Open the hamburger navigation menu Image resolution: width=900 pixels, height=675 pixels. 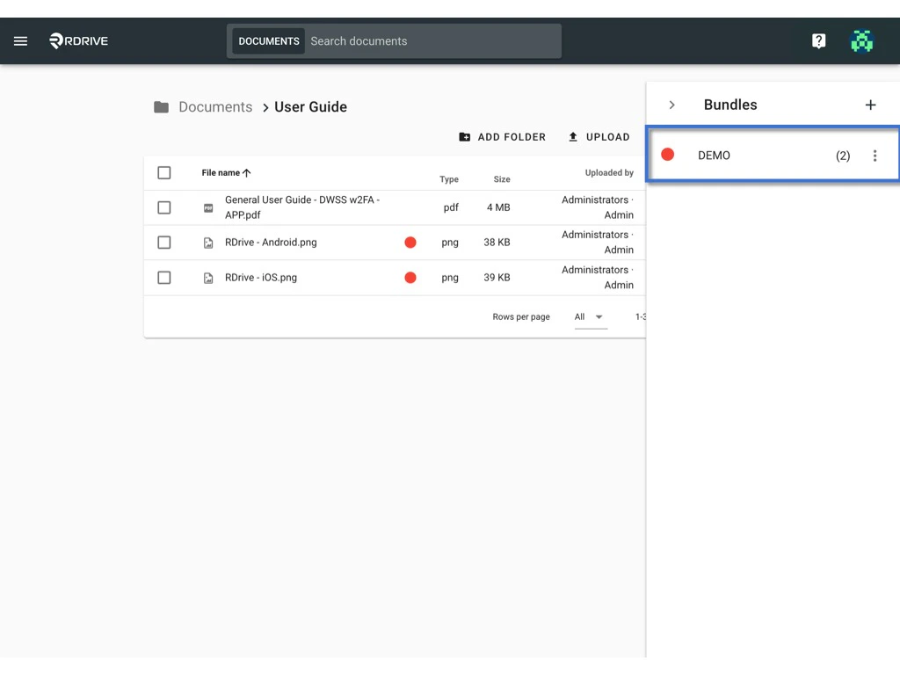(x=20, y=40)
